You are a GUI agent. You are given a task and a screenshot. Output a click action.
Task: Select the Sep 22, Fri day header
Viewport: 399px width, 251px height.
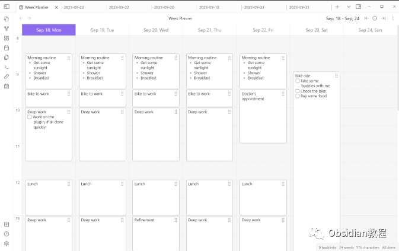click(263, 30)
